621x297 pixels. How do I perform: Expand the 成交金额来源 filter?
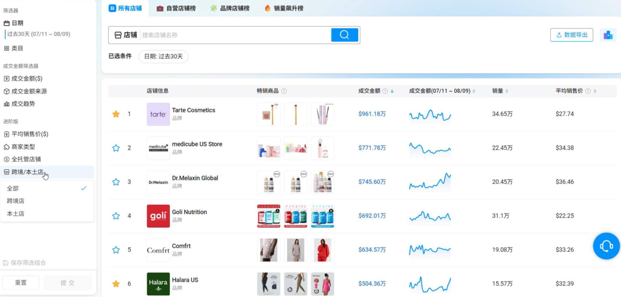pyautogui.click(x=25, y=91)
